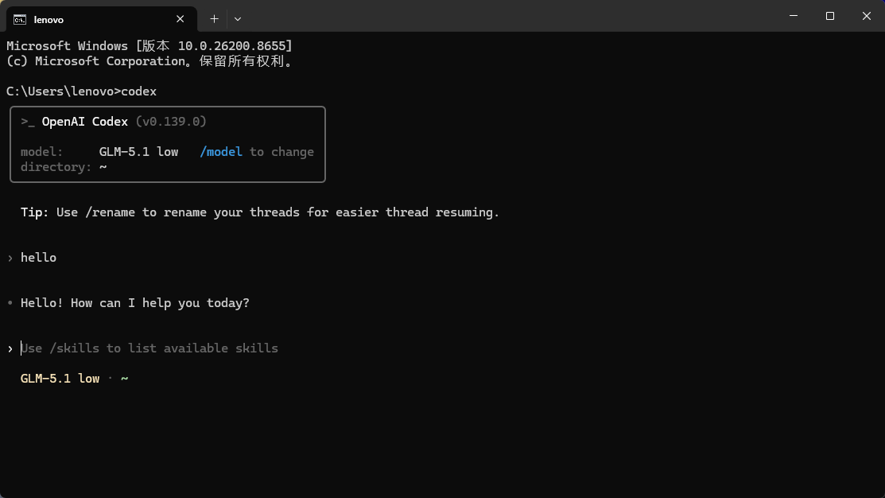
Task: Close the lenovo tab
Action: click(x=180, y=19)
